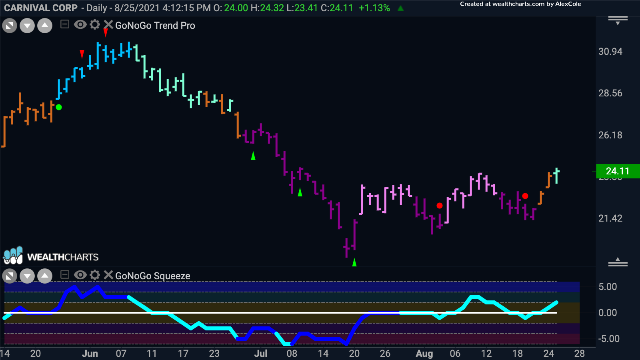Screen dimensions: 640x360
Task: Click the up arrow circle in GoNoGo Squeeze panel
Action: (x=45, y=276)
